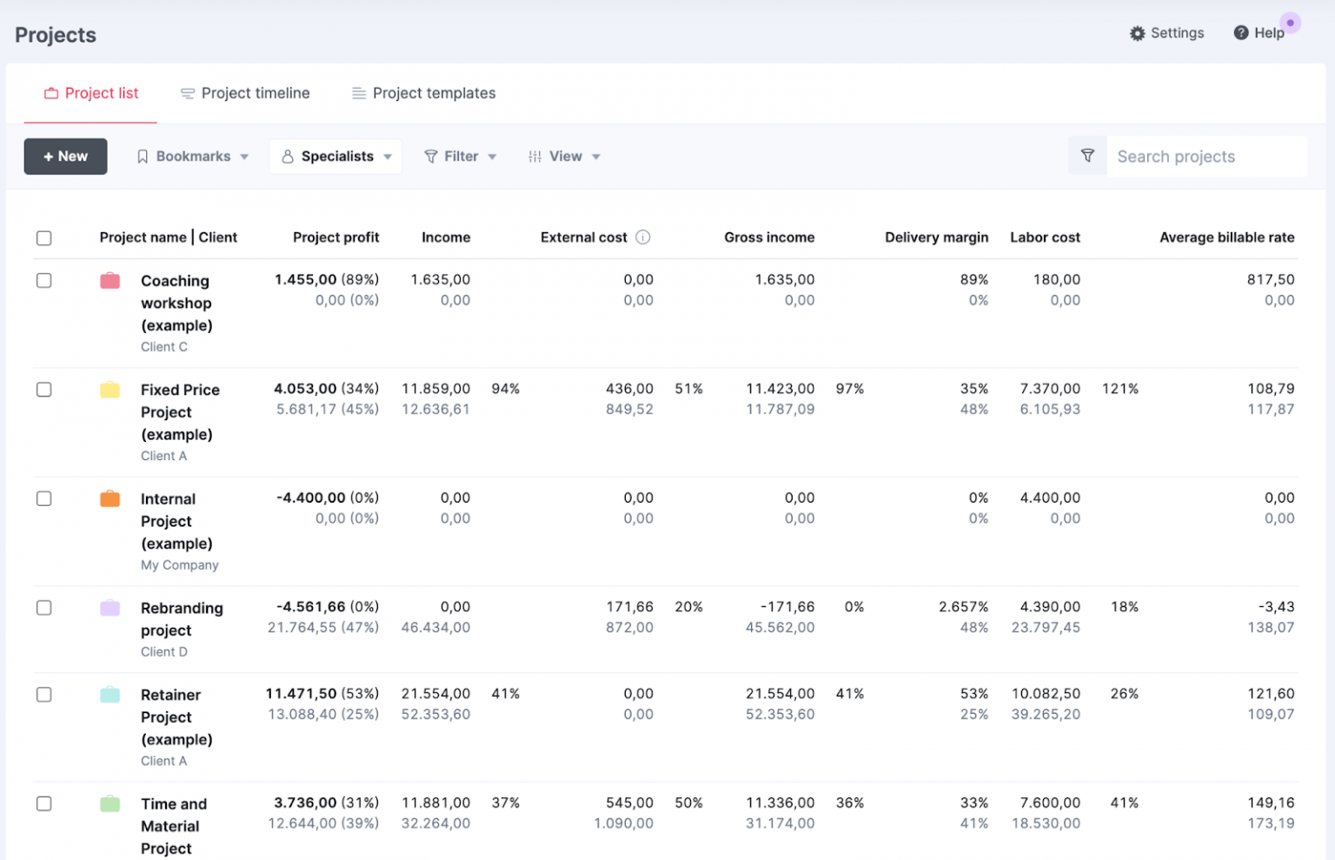Click the Help question mark icon

[1242, 33]
